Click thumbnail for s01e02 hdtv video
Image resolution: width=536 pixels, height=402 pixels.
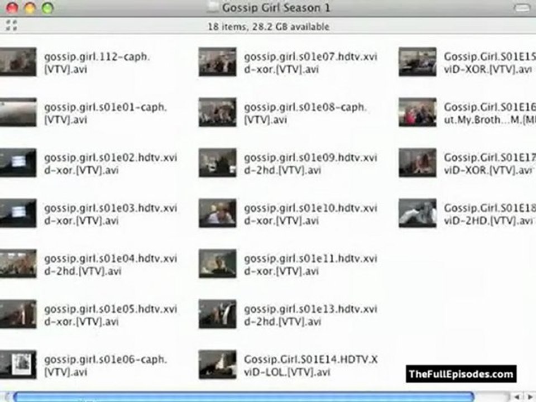coord(18,162)
